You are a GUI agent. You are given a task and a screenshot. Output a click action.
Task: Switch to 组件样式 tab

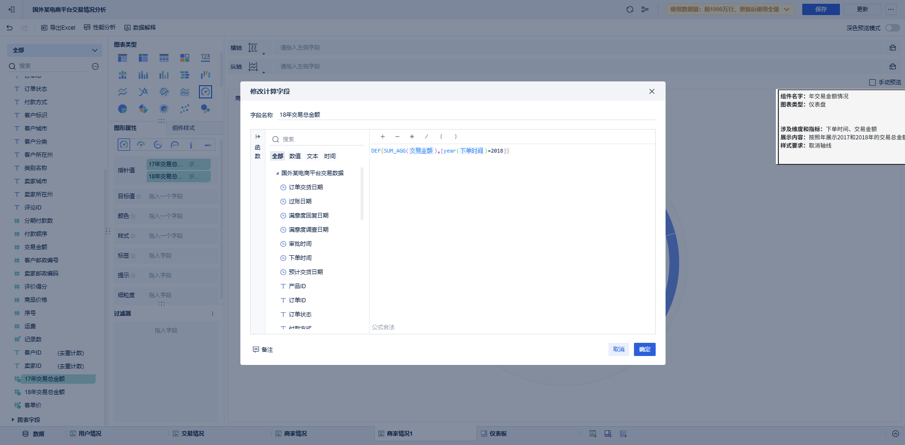tap(183, 128)
